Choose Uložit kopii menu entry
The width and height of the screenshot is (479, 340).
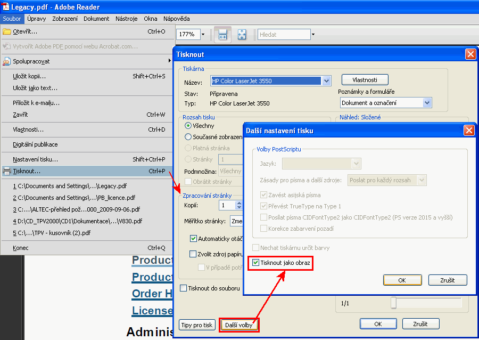(87, 76)
